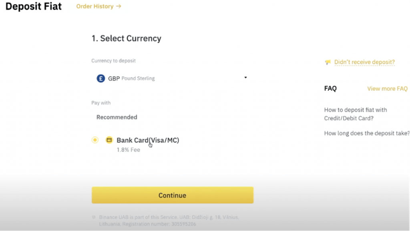Open the Order History page

coord(95,6)
